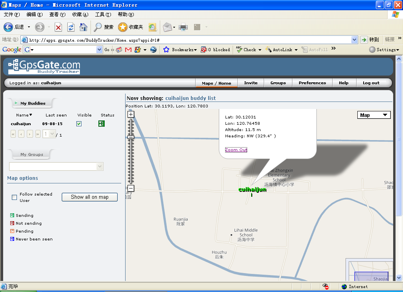Open the Back button history dropdown arrow
The image size is (403, 292).
tap(29, 27)
